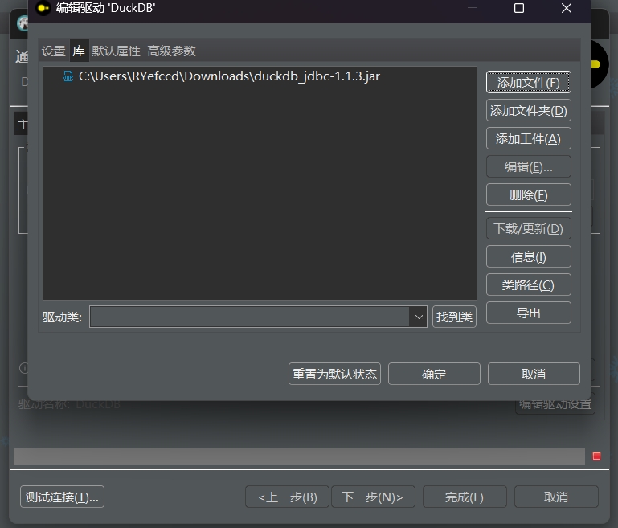Click the 导出 button
Image resolution: width=618 pixels, height=528 pixels.
529,313
